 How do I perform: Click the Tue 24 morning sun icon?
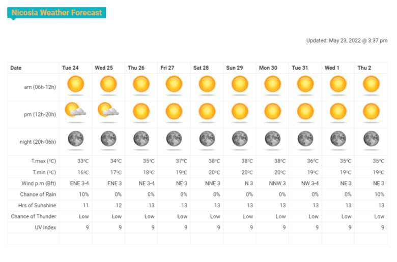pos(75,84)
